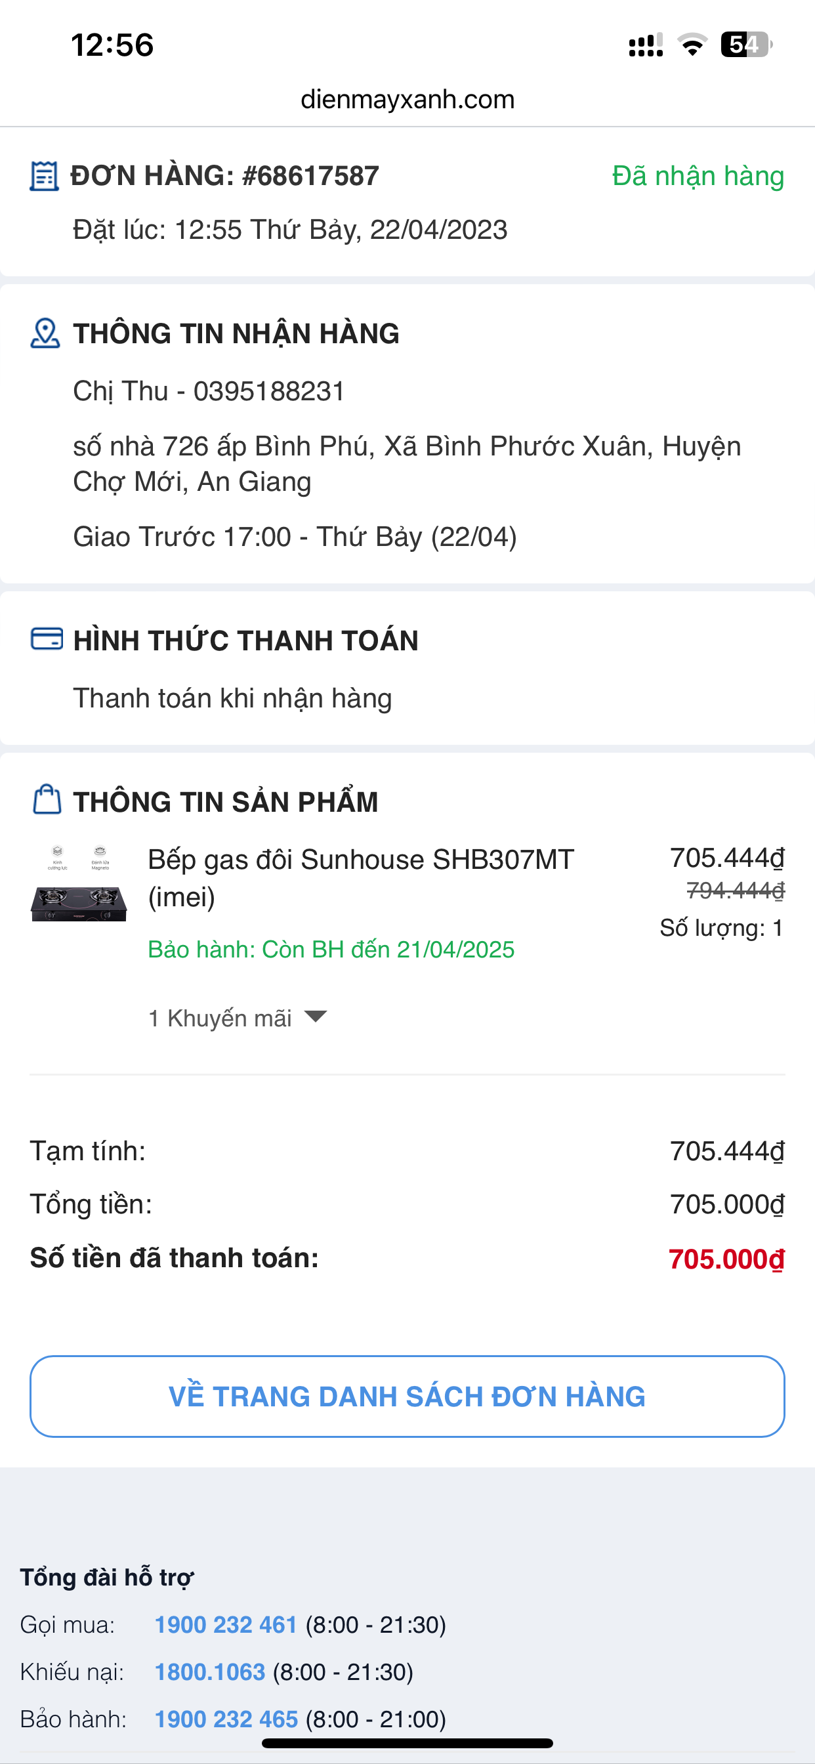Click the location pin icon for delivery info
The height and width of the screenshot is (1764, 815).
45,333
